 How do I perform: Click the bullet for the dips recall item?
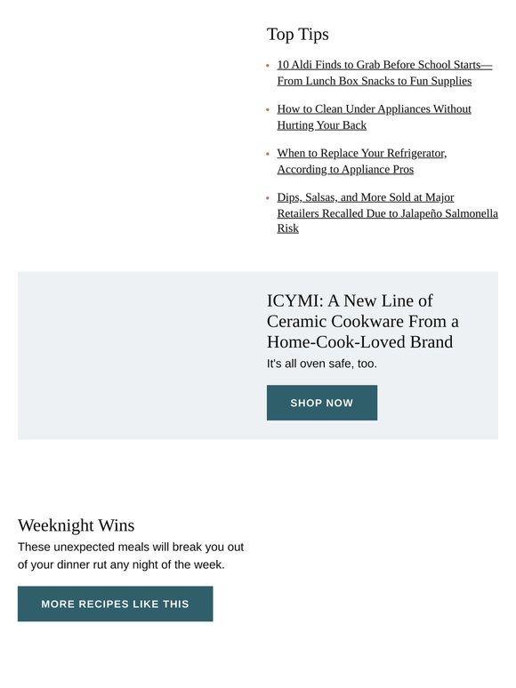pos(268,198)
